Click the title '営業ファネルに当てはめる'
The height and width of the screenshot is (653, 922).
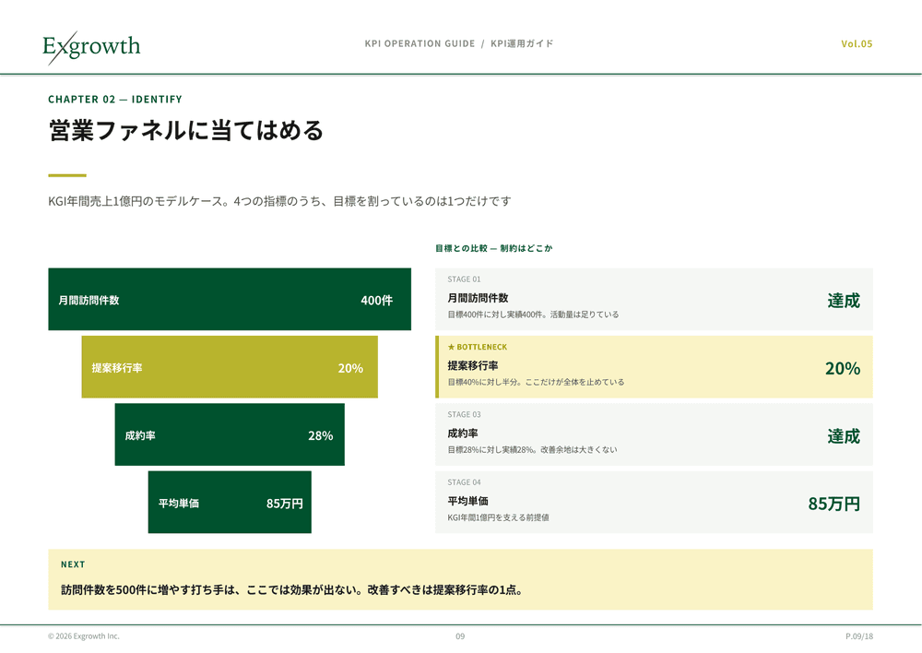186,130
